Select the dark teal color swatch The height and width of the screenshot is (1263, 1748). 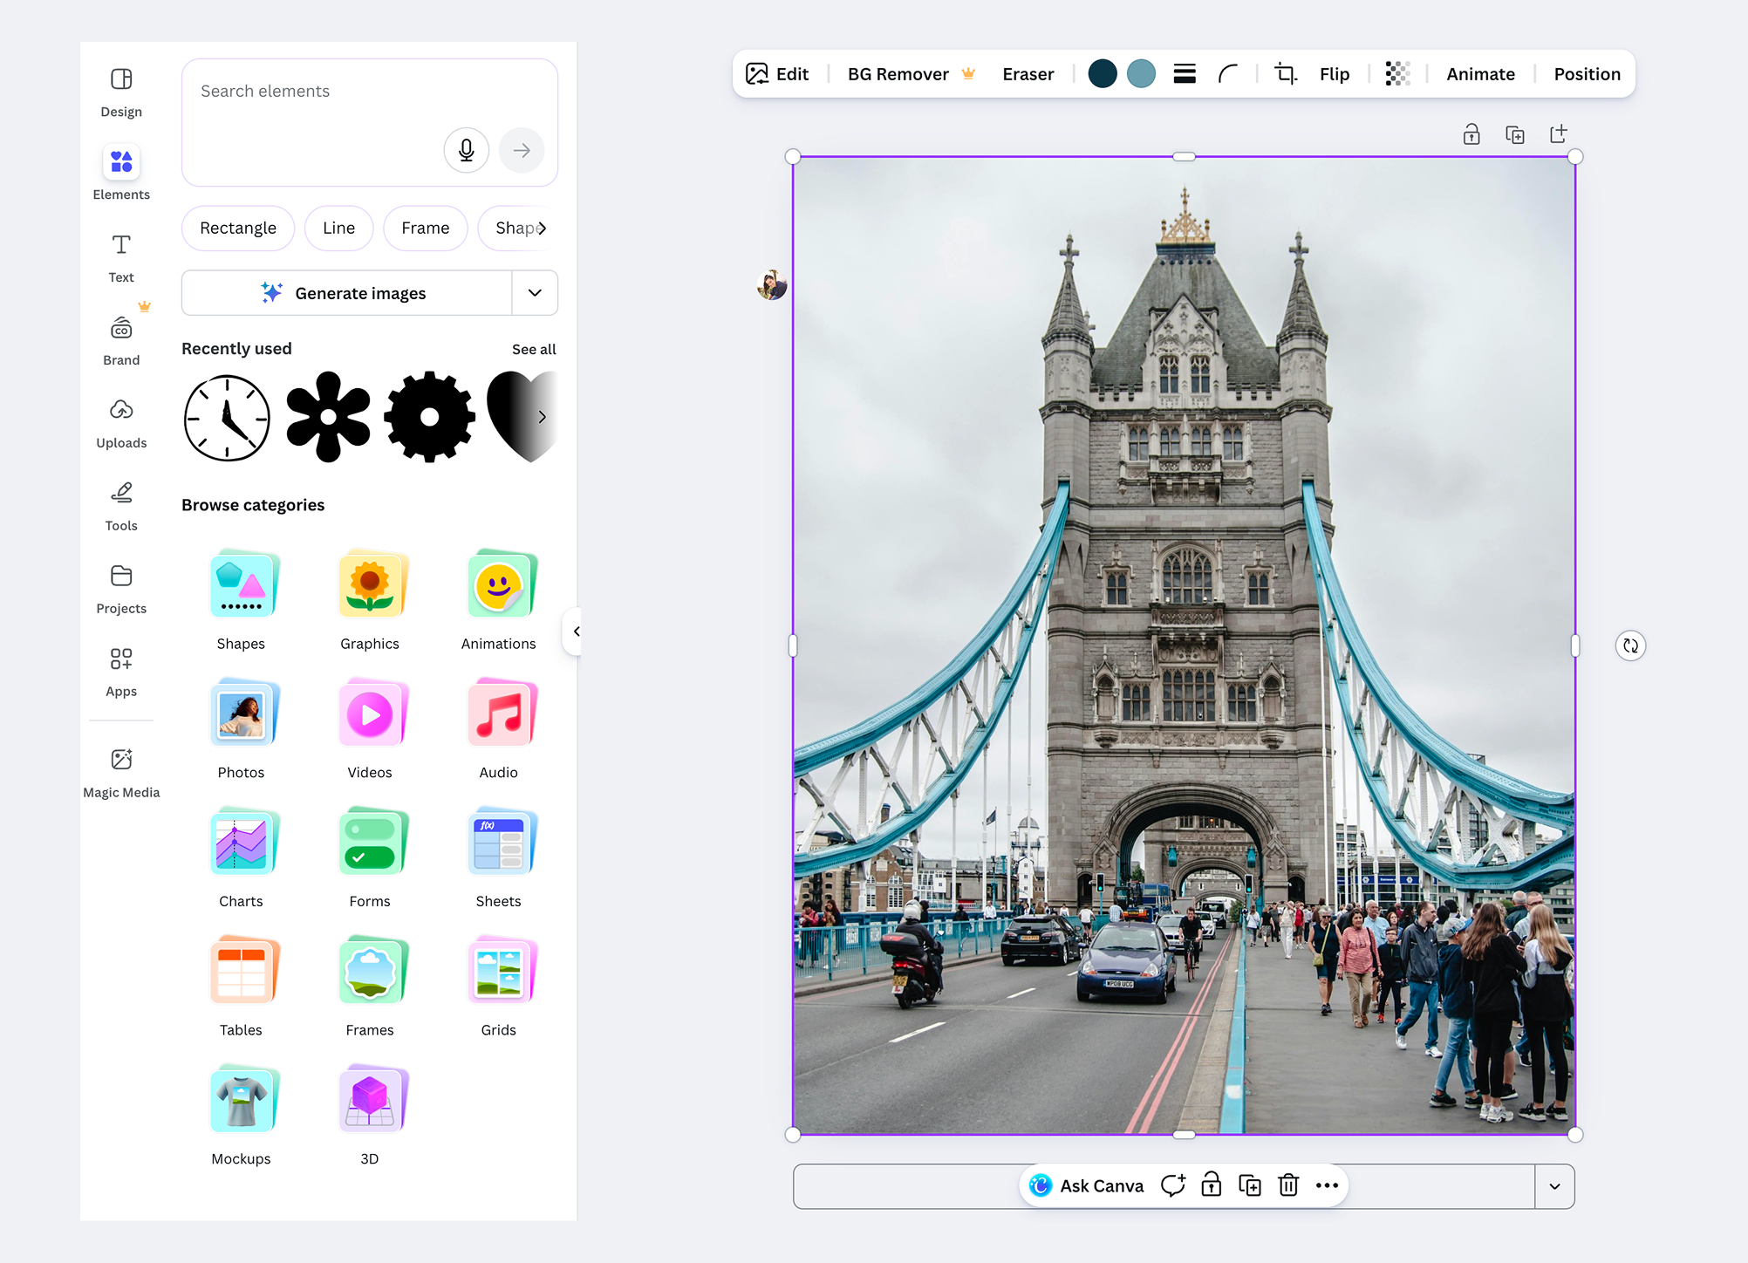1103,73
